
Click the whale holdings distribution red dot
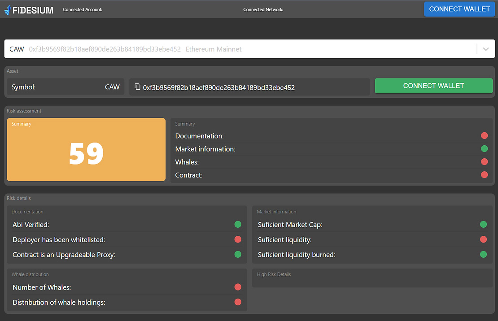(238, 302)
